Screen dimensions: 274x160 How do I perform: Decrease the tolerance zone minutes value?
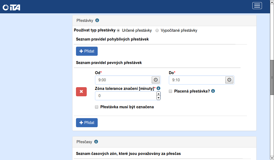coord(158,98)
